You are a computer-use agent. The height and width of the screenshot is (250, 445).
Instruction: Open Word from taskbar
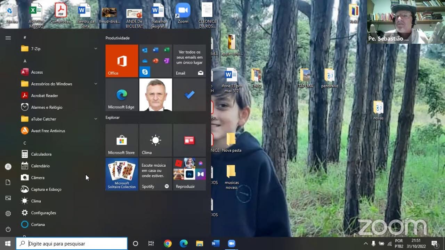[216, 243]
